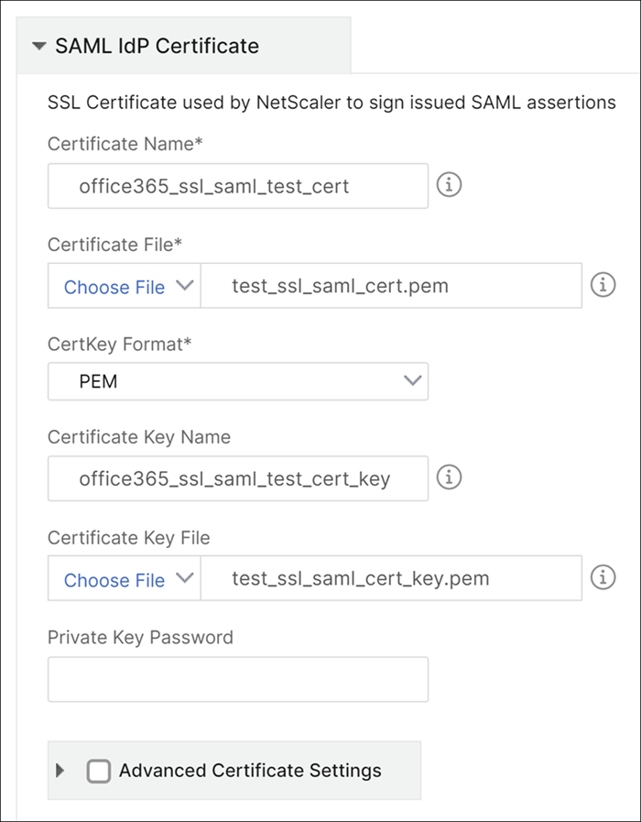Click the Certificate Key Name input field
Image resolution: width=641 pixels, height=822 pixels.
(238, 478)
